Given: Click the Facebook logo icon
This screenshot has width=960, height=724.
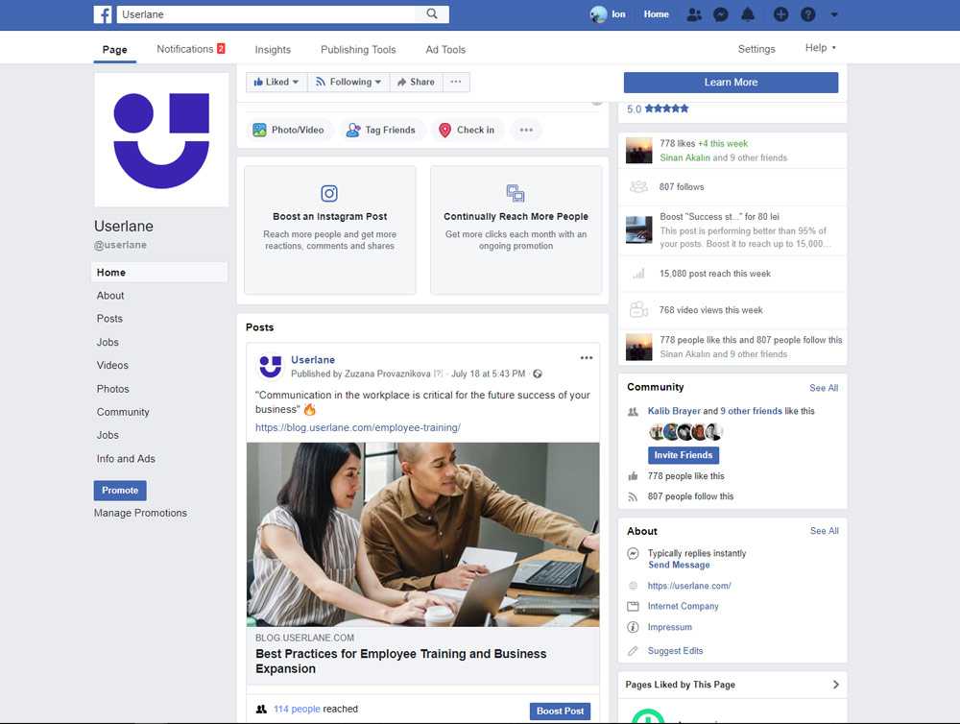Looking at the screenshot, I should 103,14.
